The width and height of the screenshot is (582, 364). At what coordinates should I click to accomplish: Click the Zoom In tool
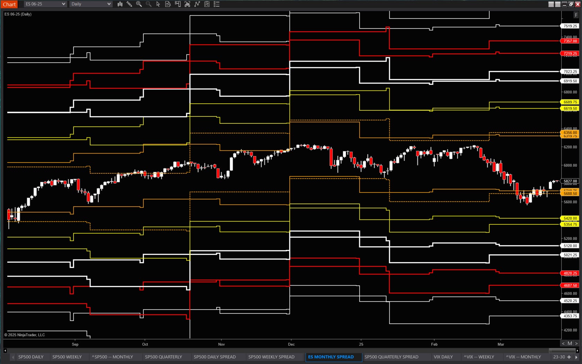pos(139,4)
